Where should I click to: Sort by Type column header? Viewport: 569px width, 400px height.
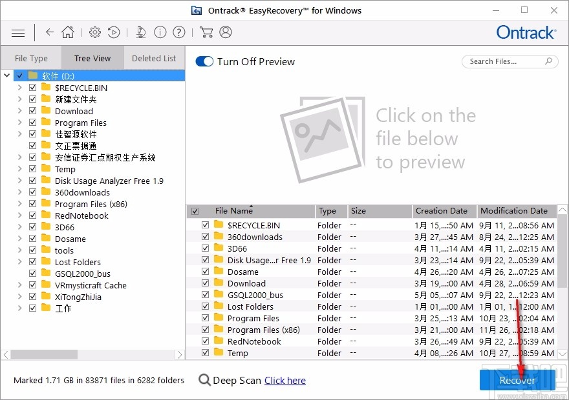(x=331, y=211)
